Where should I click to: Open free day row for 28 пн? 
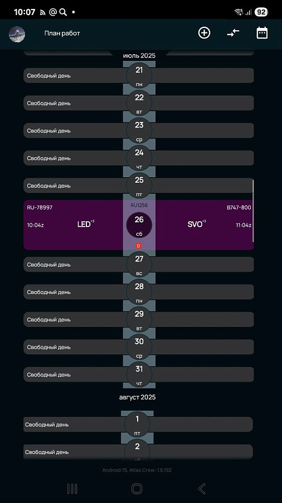click(x=138, y=292)
